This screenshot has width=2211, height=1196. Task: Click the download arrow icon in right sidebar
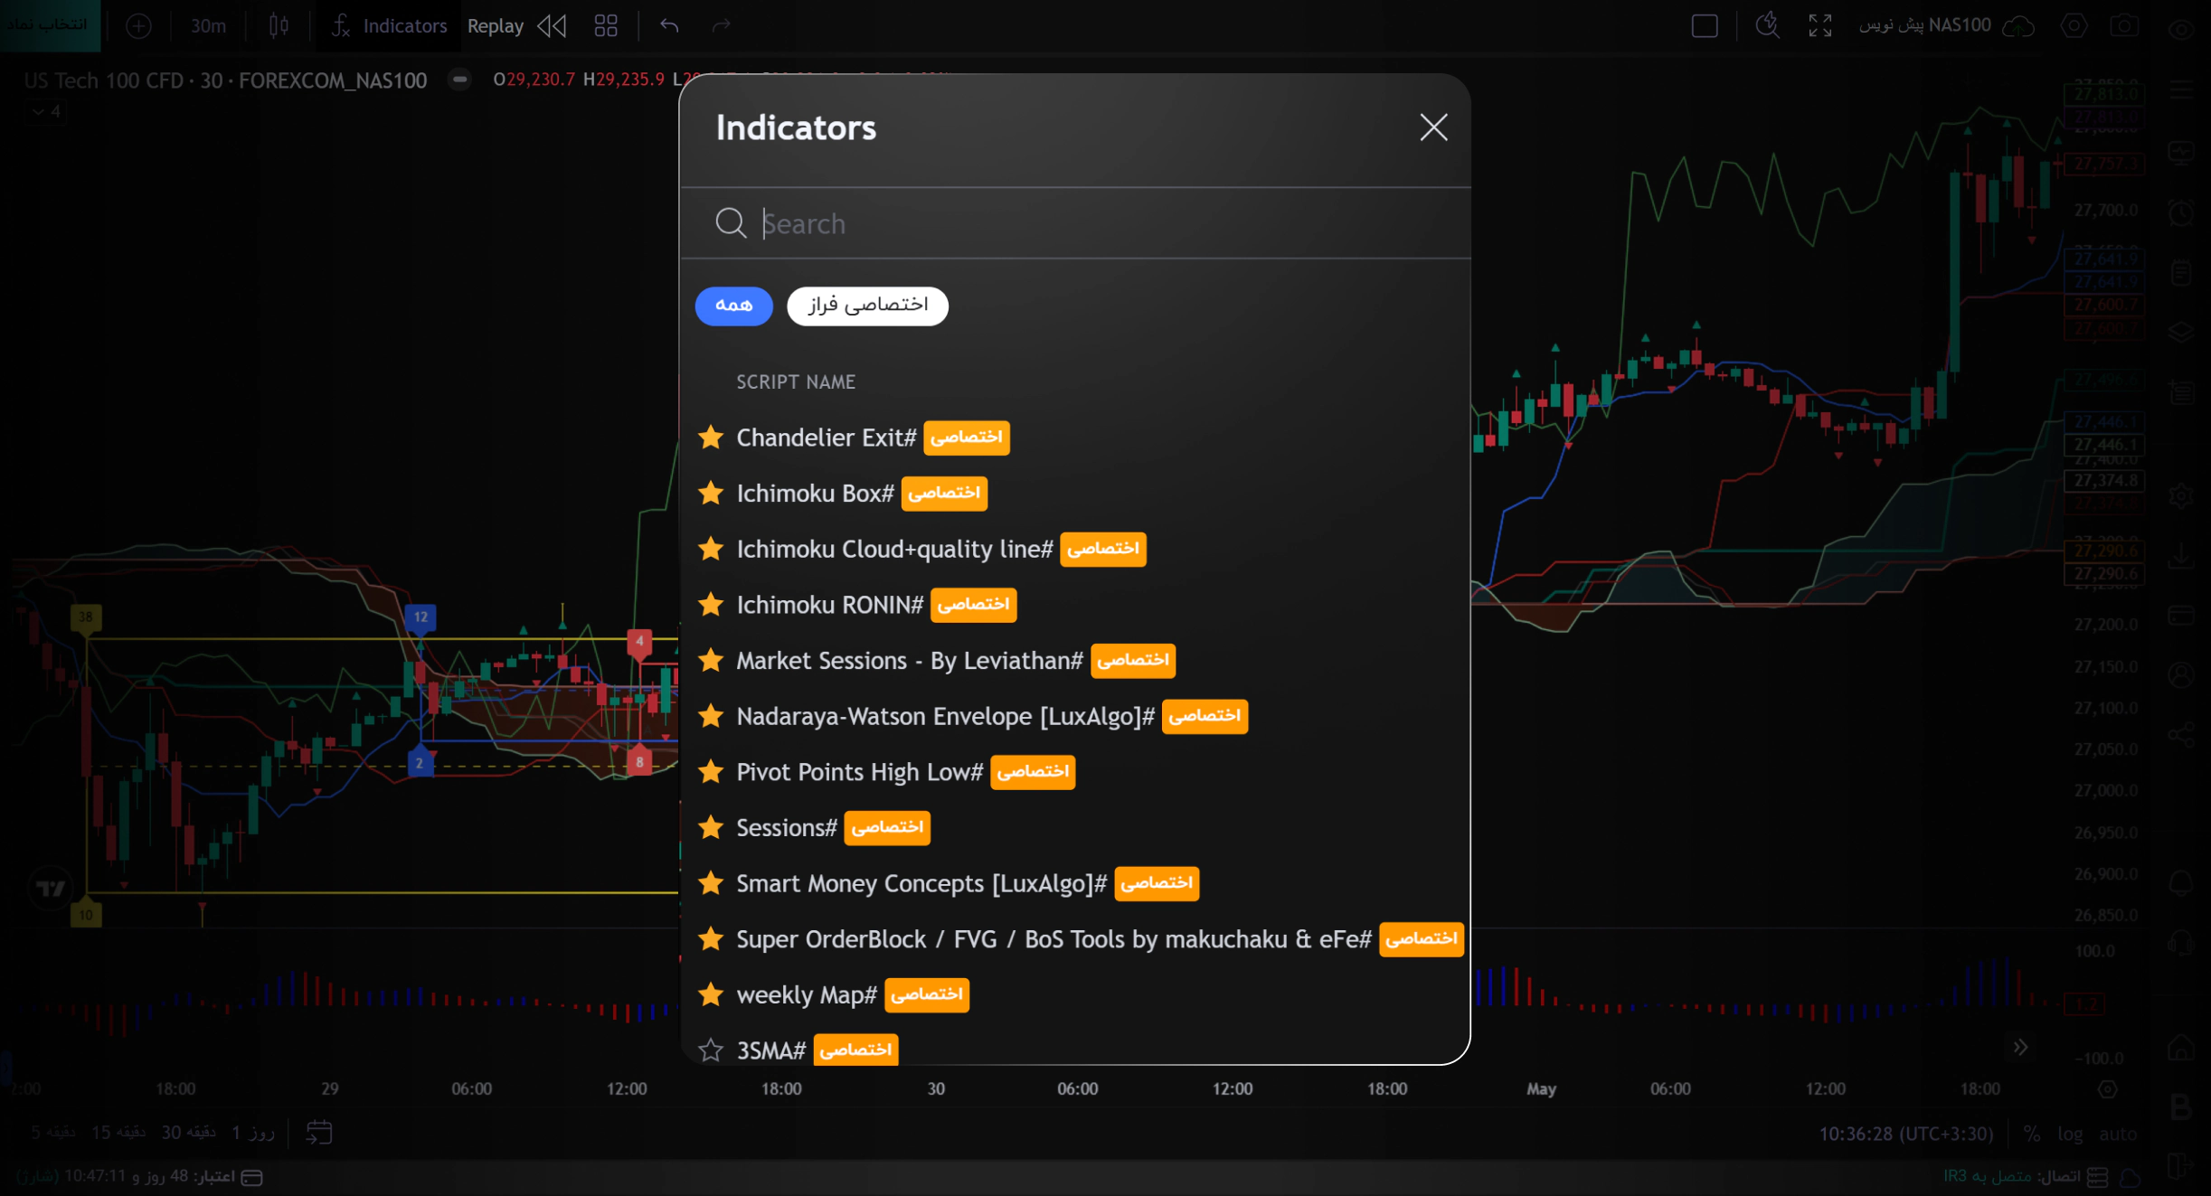pyautogui.click(x=2181, y=555)
